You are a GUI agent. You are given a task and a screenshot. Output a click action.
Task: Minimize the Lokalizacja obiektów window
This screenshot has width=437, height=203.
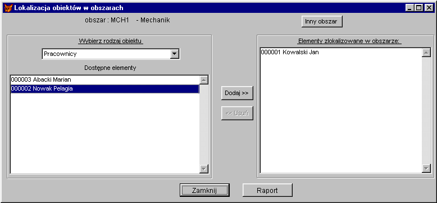409,8
